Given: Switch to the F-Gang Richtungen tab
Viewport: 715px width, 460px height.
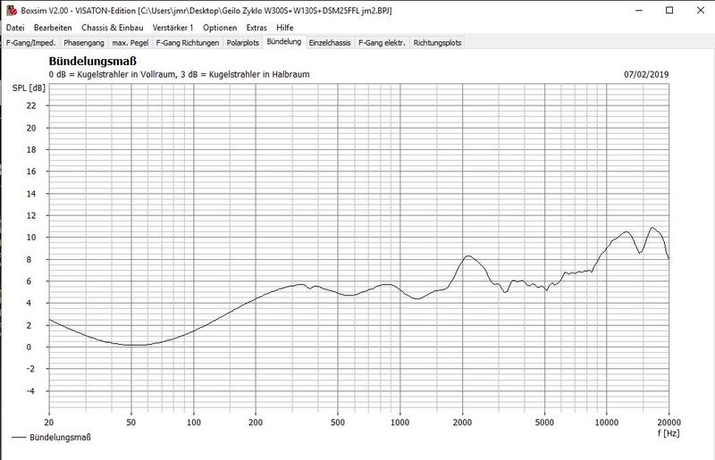Looking at the screenshot, I should tap(188, 42).
